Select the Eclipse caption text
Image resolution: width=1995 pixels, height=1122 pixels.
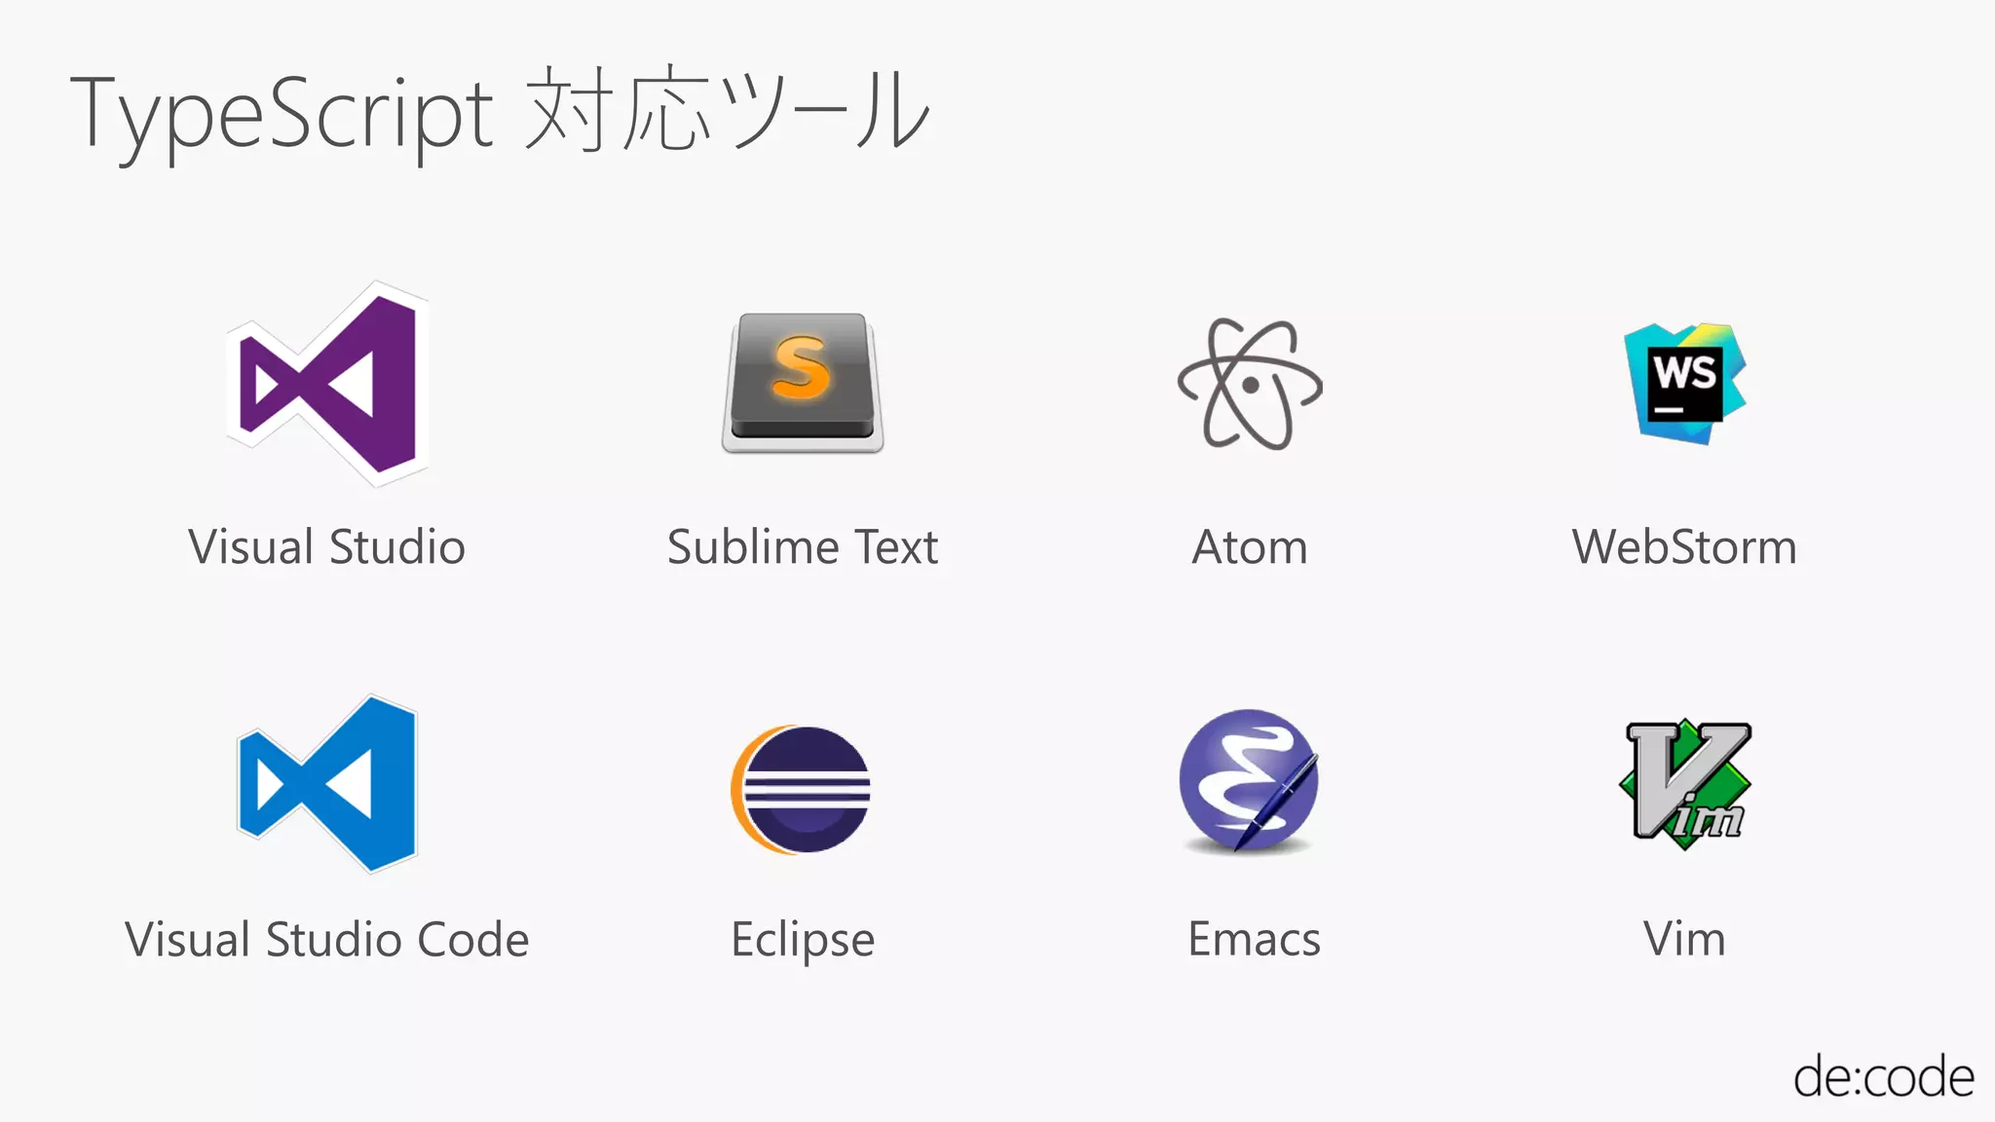[803, 942]
